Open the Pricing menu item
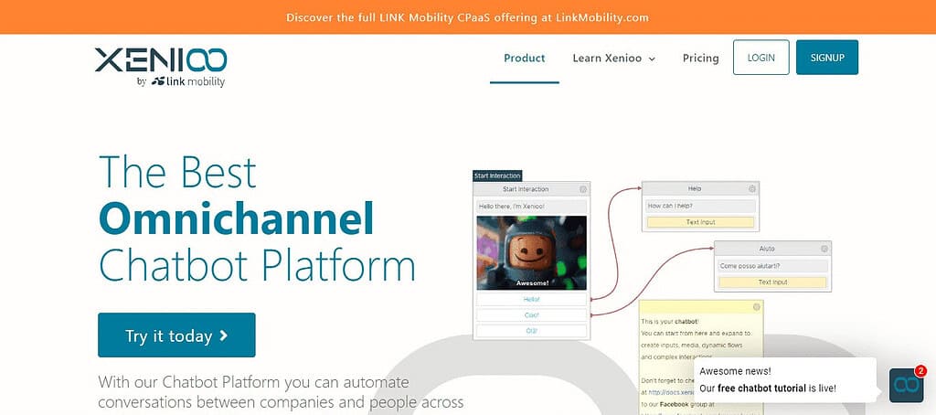 point(701,59)
